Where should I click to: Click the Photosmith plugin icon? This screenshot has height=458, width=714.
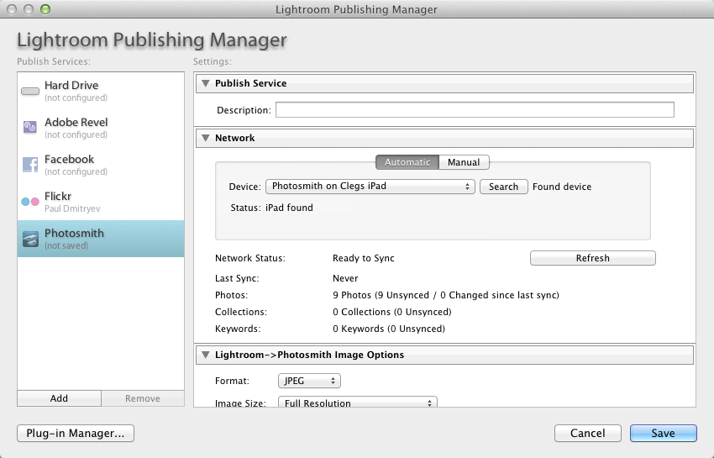pyautogui.click(x=30, y=239)
